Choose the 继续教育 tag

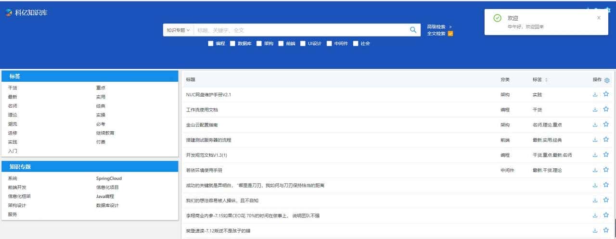105,133
